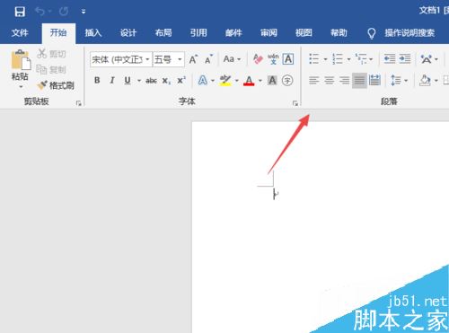Click the 操作说明搜索 search box

(401, 33)
